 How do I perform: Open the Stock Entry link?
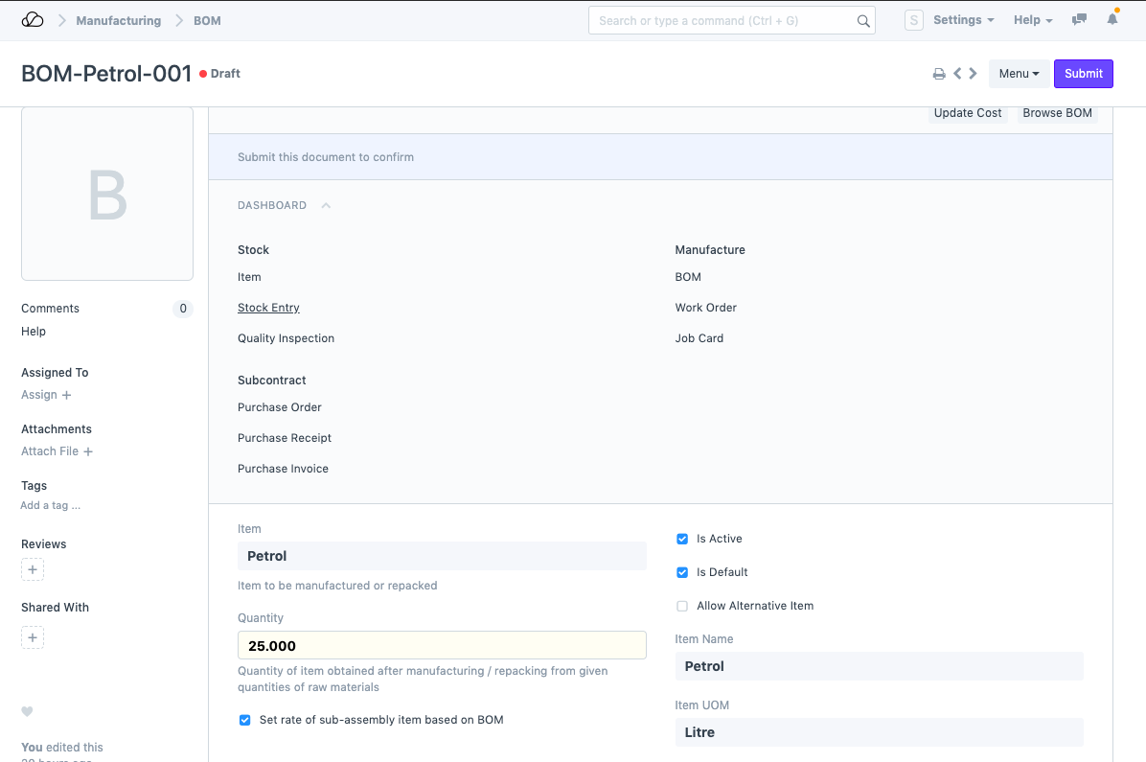pos(268,308)
